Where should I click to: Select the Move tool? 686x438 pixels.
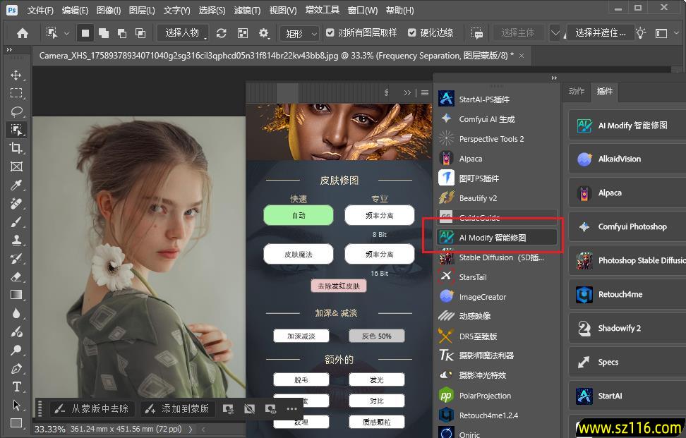tap(16, 75)
